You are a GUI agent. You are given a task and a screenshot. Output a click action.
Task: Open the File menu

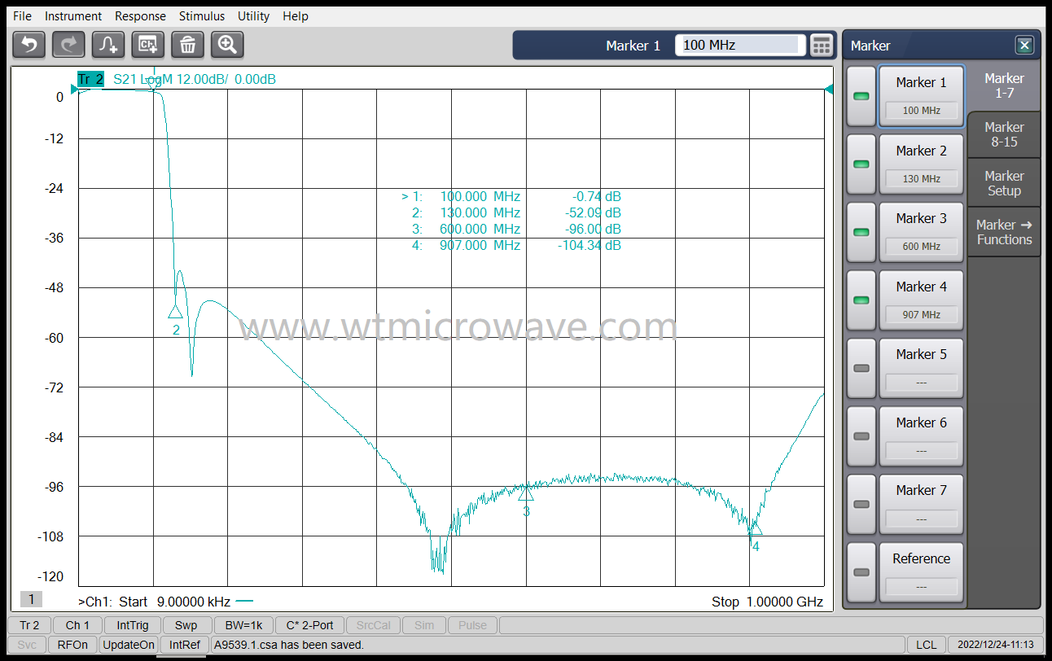[22, 15]
